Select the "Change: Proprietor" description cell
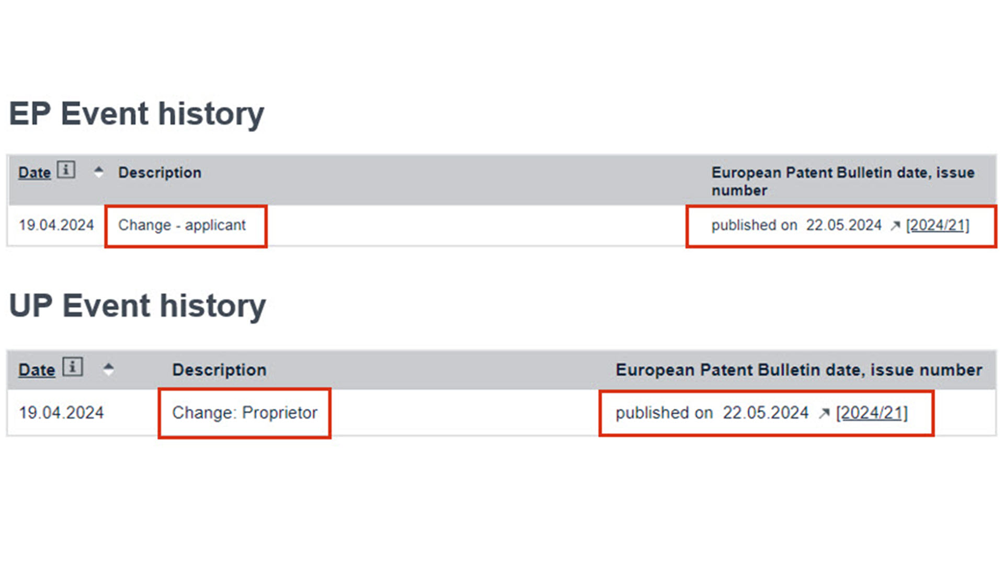 tap(244, 413)
